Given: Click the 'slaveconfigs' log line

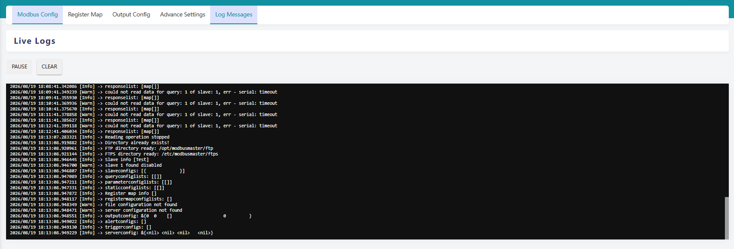Looking at the screenshot, I should [97, 171].
